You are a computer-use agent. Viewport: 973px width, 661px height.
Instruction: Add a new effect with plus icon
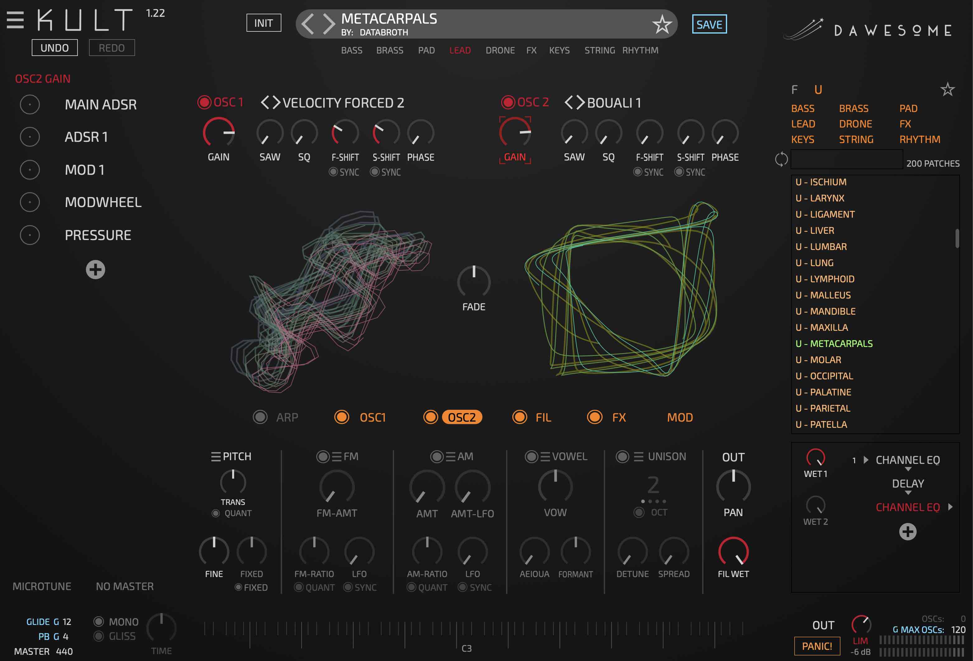click(908, 532)
